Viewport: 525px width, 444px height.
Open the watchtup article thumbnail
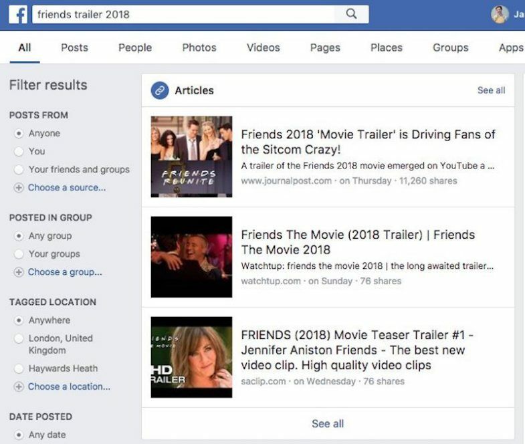pos(191,257)
